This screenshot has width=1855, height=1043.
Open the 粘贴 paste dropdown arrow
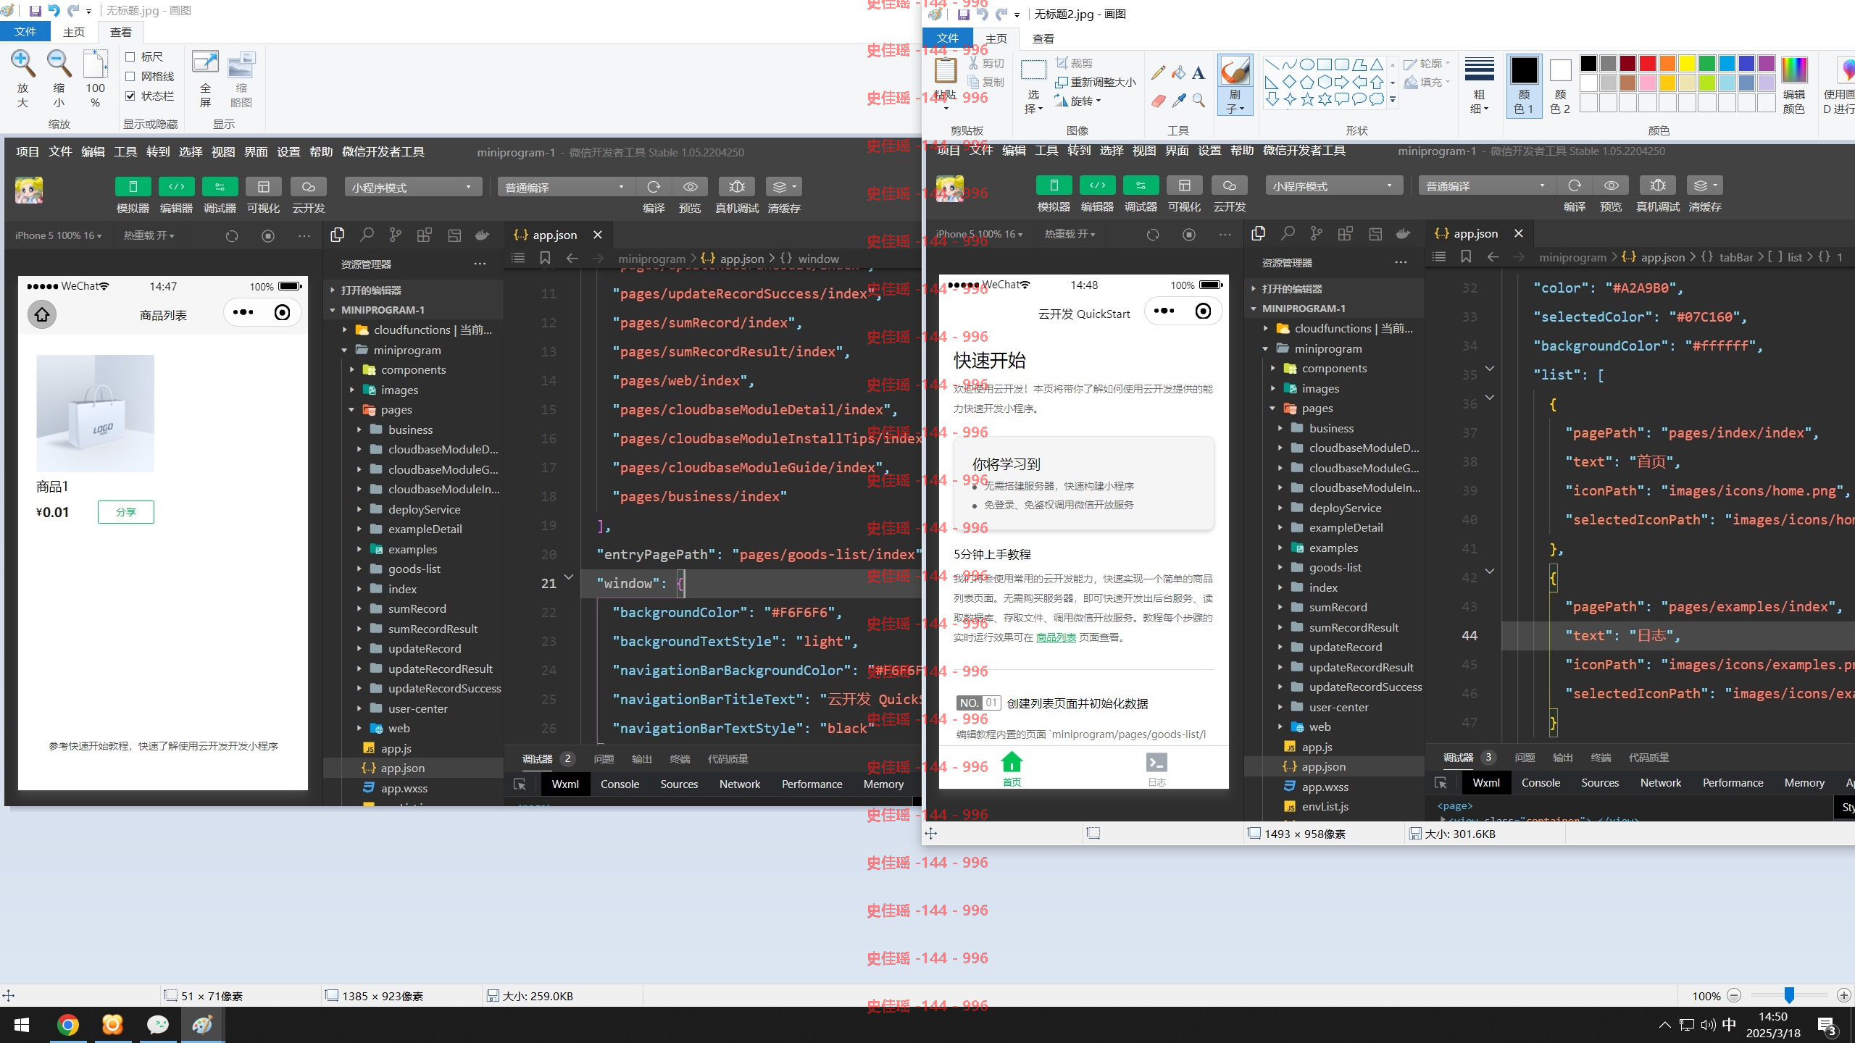(945, 109)
